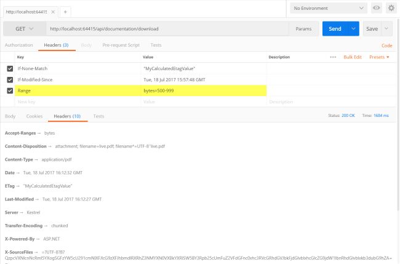This screenshot has width=400, height=264.
Task: Click the Bulk Edit link
Action: [x=353, y=57]
